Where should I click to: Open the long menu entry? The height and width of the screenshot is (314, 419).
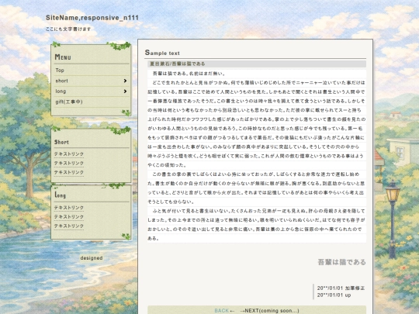pos(91,91)
